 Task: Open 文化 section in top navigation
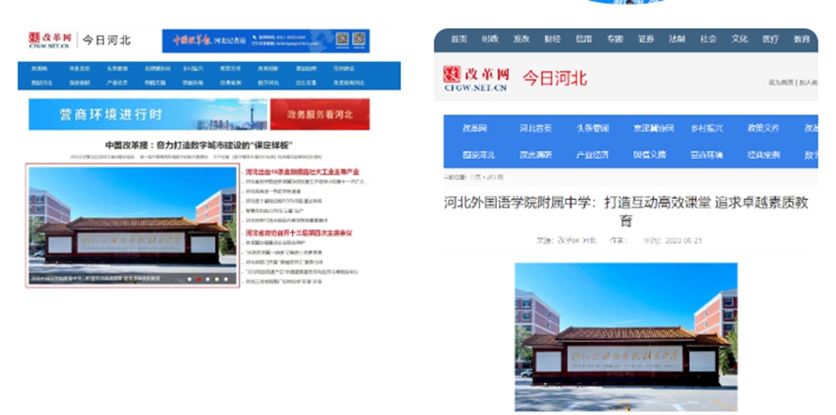[739, 39]
